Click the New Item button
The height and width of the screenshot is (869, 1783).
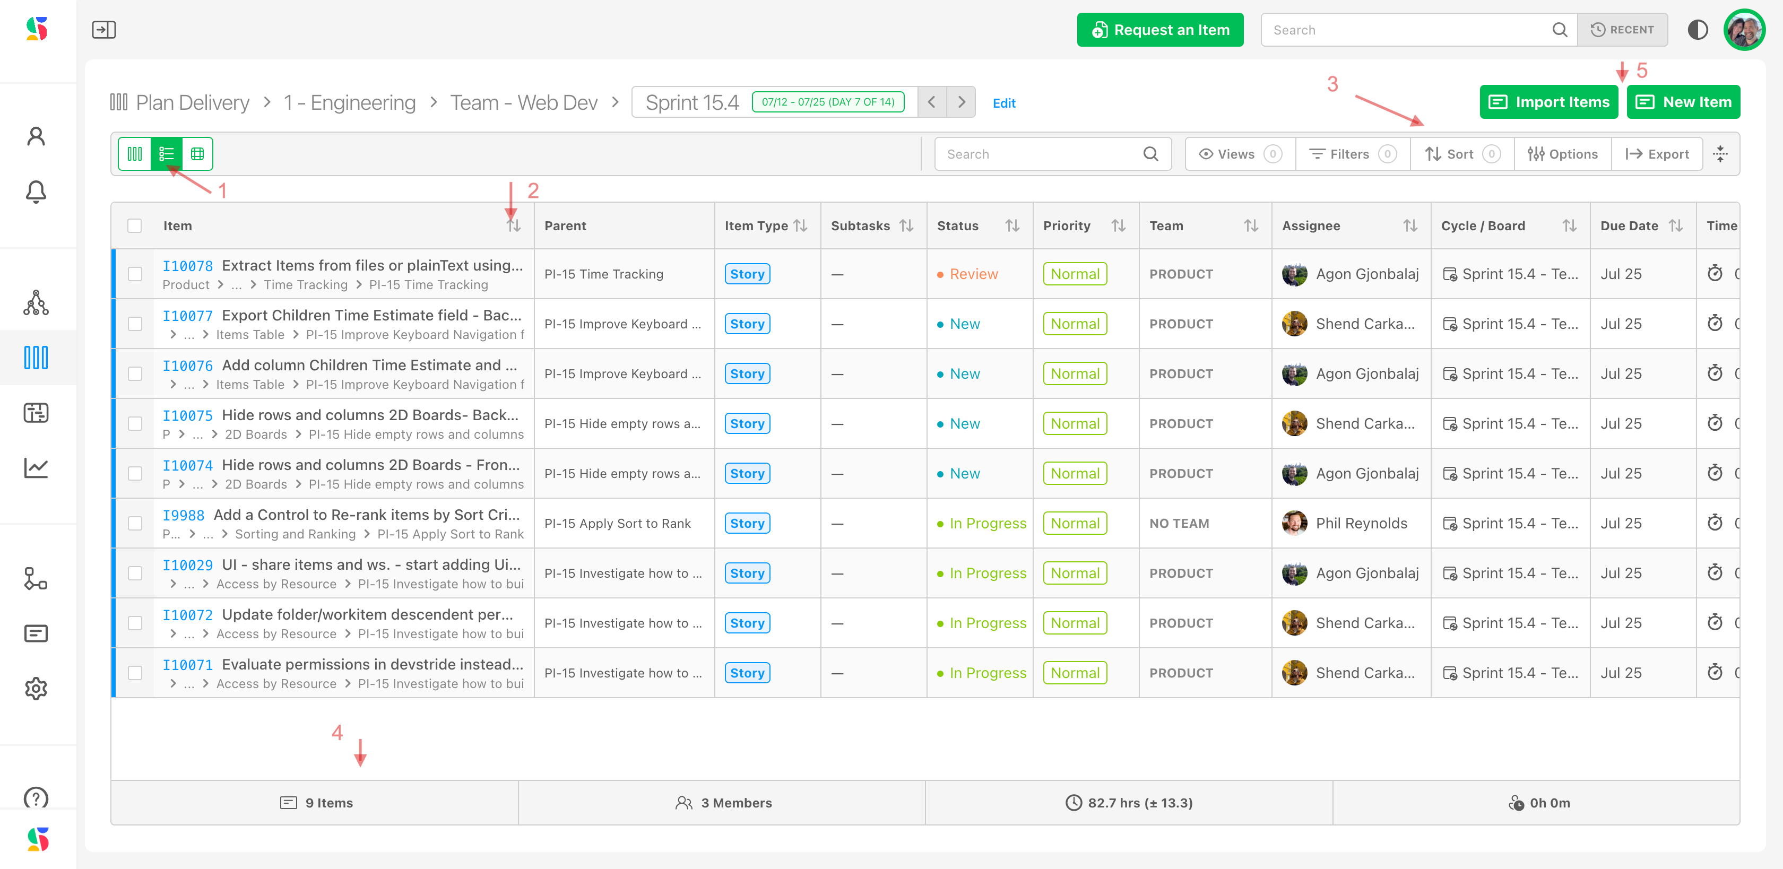[1683, 102]
